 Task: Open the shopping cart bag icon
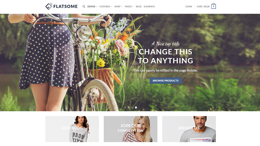(x=213, y=6)
